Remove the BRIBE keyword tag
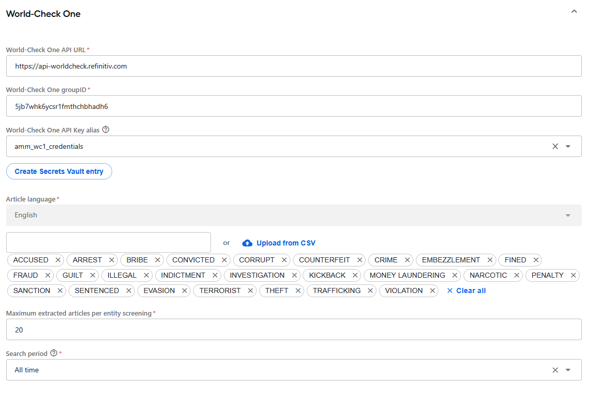 157,260
